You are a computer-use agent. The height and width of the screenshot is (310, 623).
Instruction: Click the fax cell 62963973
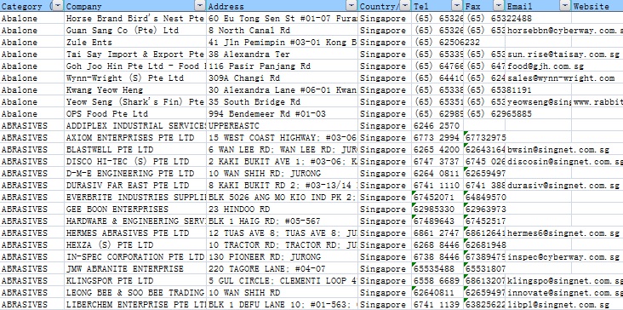click(485, 209)
